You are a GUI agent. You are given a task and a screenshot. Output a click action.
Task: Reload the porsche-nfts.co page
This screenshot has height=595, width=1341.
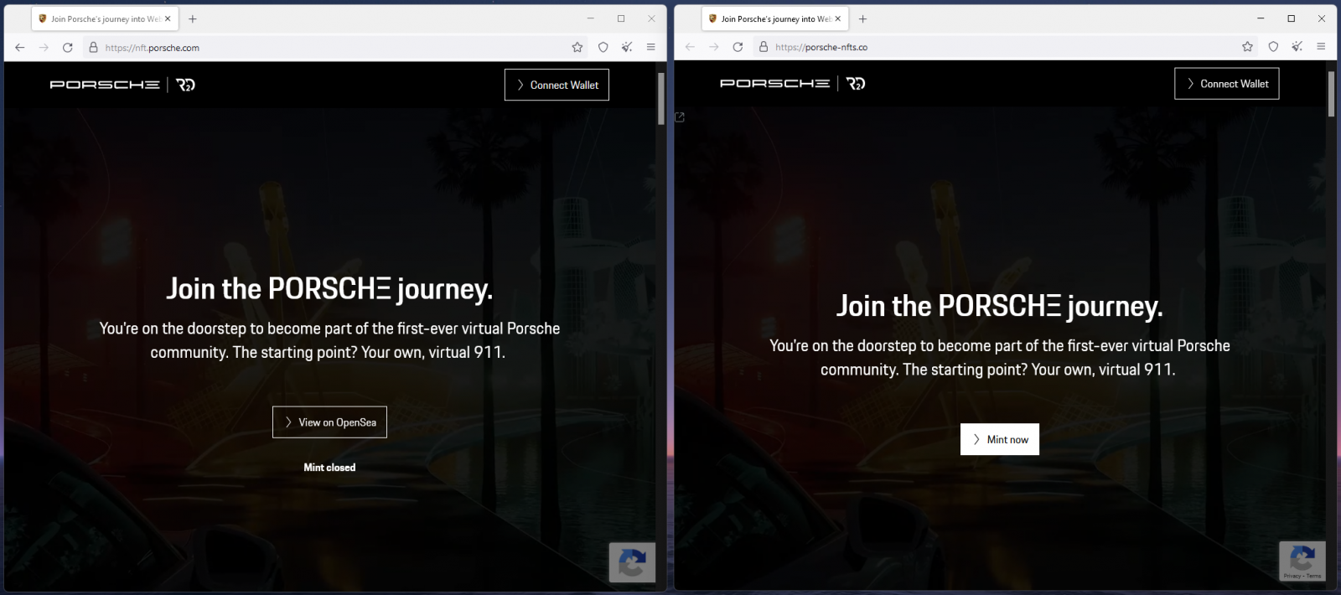point(738,47)
